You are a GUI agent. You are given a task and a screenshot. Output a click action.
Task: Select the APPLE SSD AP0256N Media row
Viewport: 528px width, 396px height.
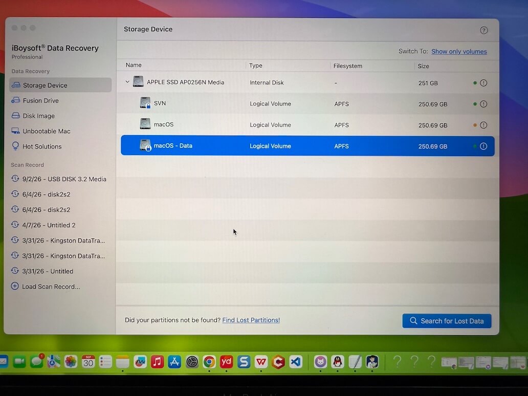307,82
